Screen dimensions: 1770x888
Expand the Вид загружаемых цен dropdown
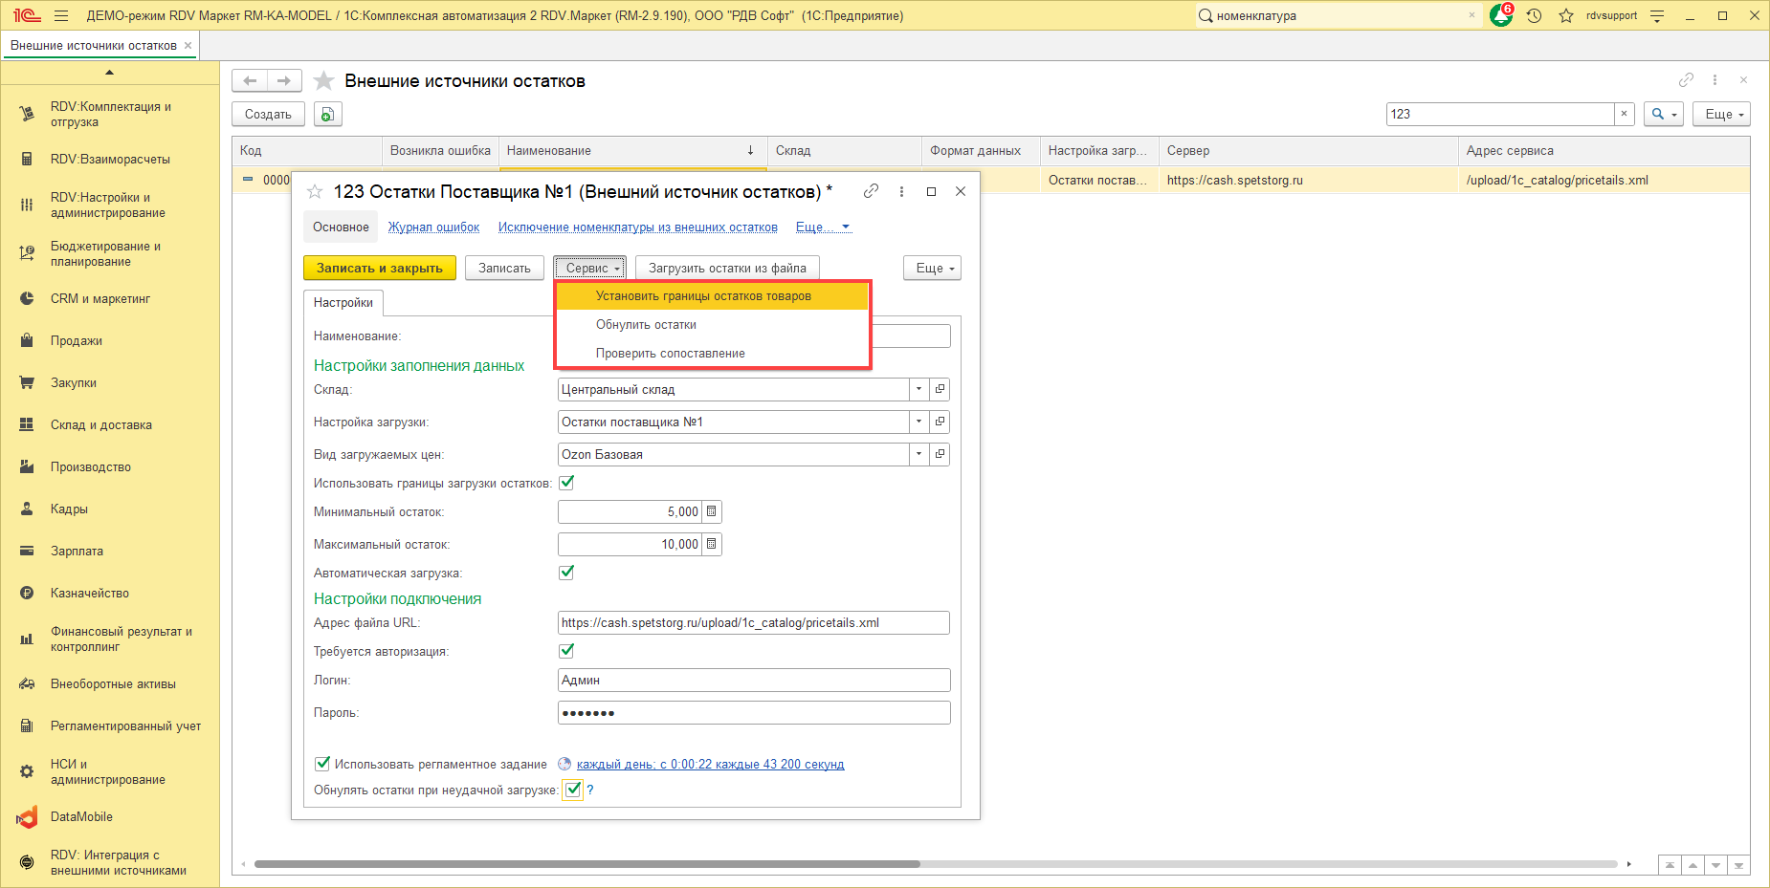918,454
